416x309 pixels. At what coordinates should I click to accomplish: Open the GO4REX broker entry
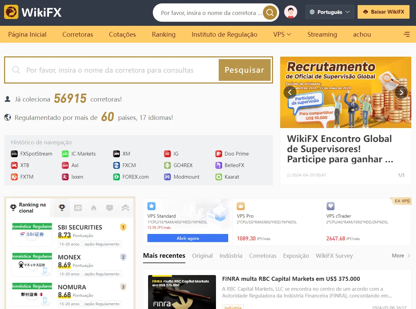click(178, 165)
